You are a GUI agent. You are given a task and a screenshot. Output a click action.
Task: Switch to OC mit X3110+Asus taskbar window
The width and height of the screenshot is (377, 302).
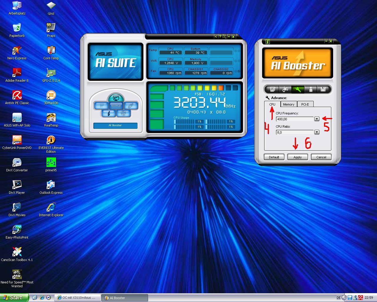point(78,298)
